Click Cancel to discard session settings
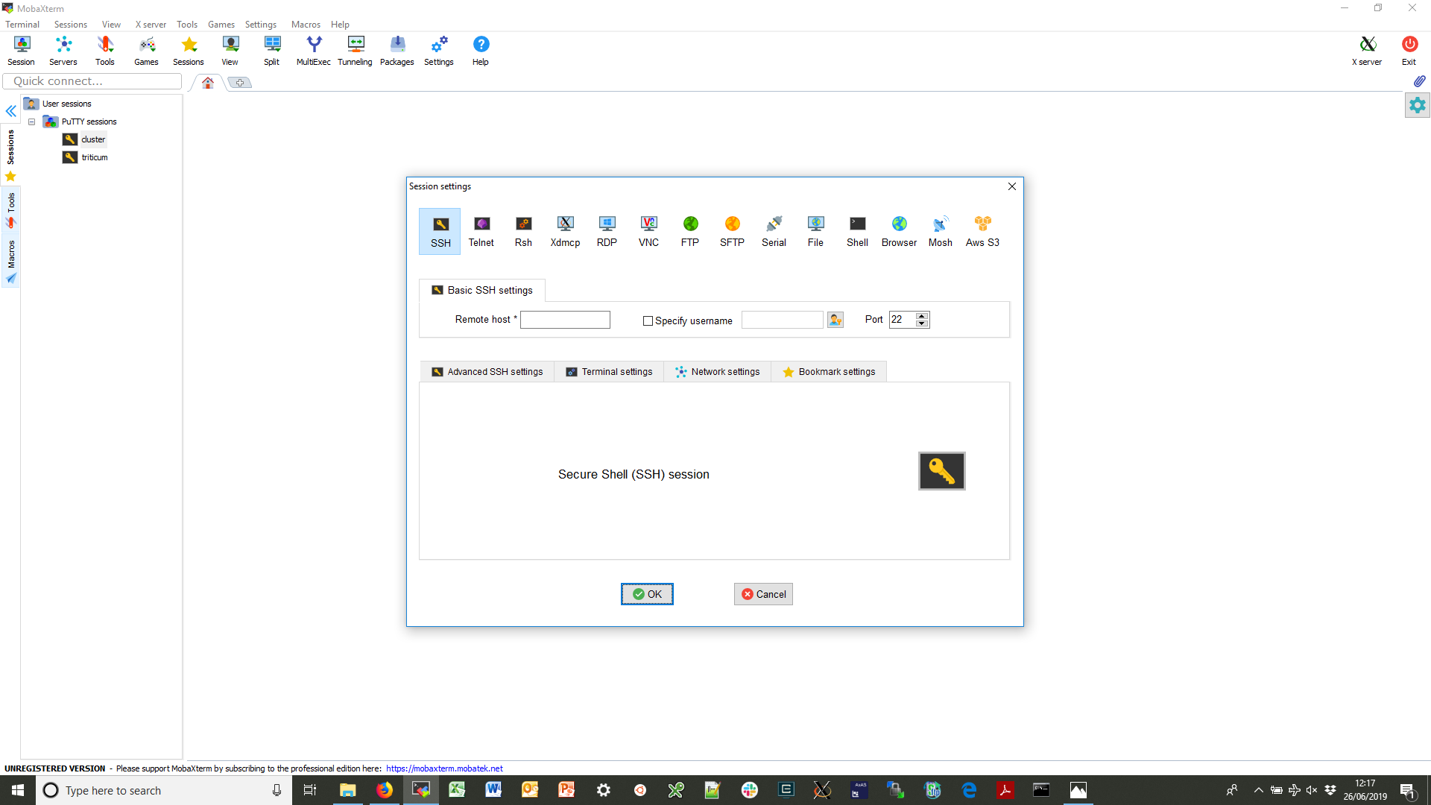This screenshot has width=1431, height=805. pos(765,593)
